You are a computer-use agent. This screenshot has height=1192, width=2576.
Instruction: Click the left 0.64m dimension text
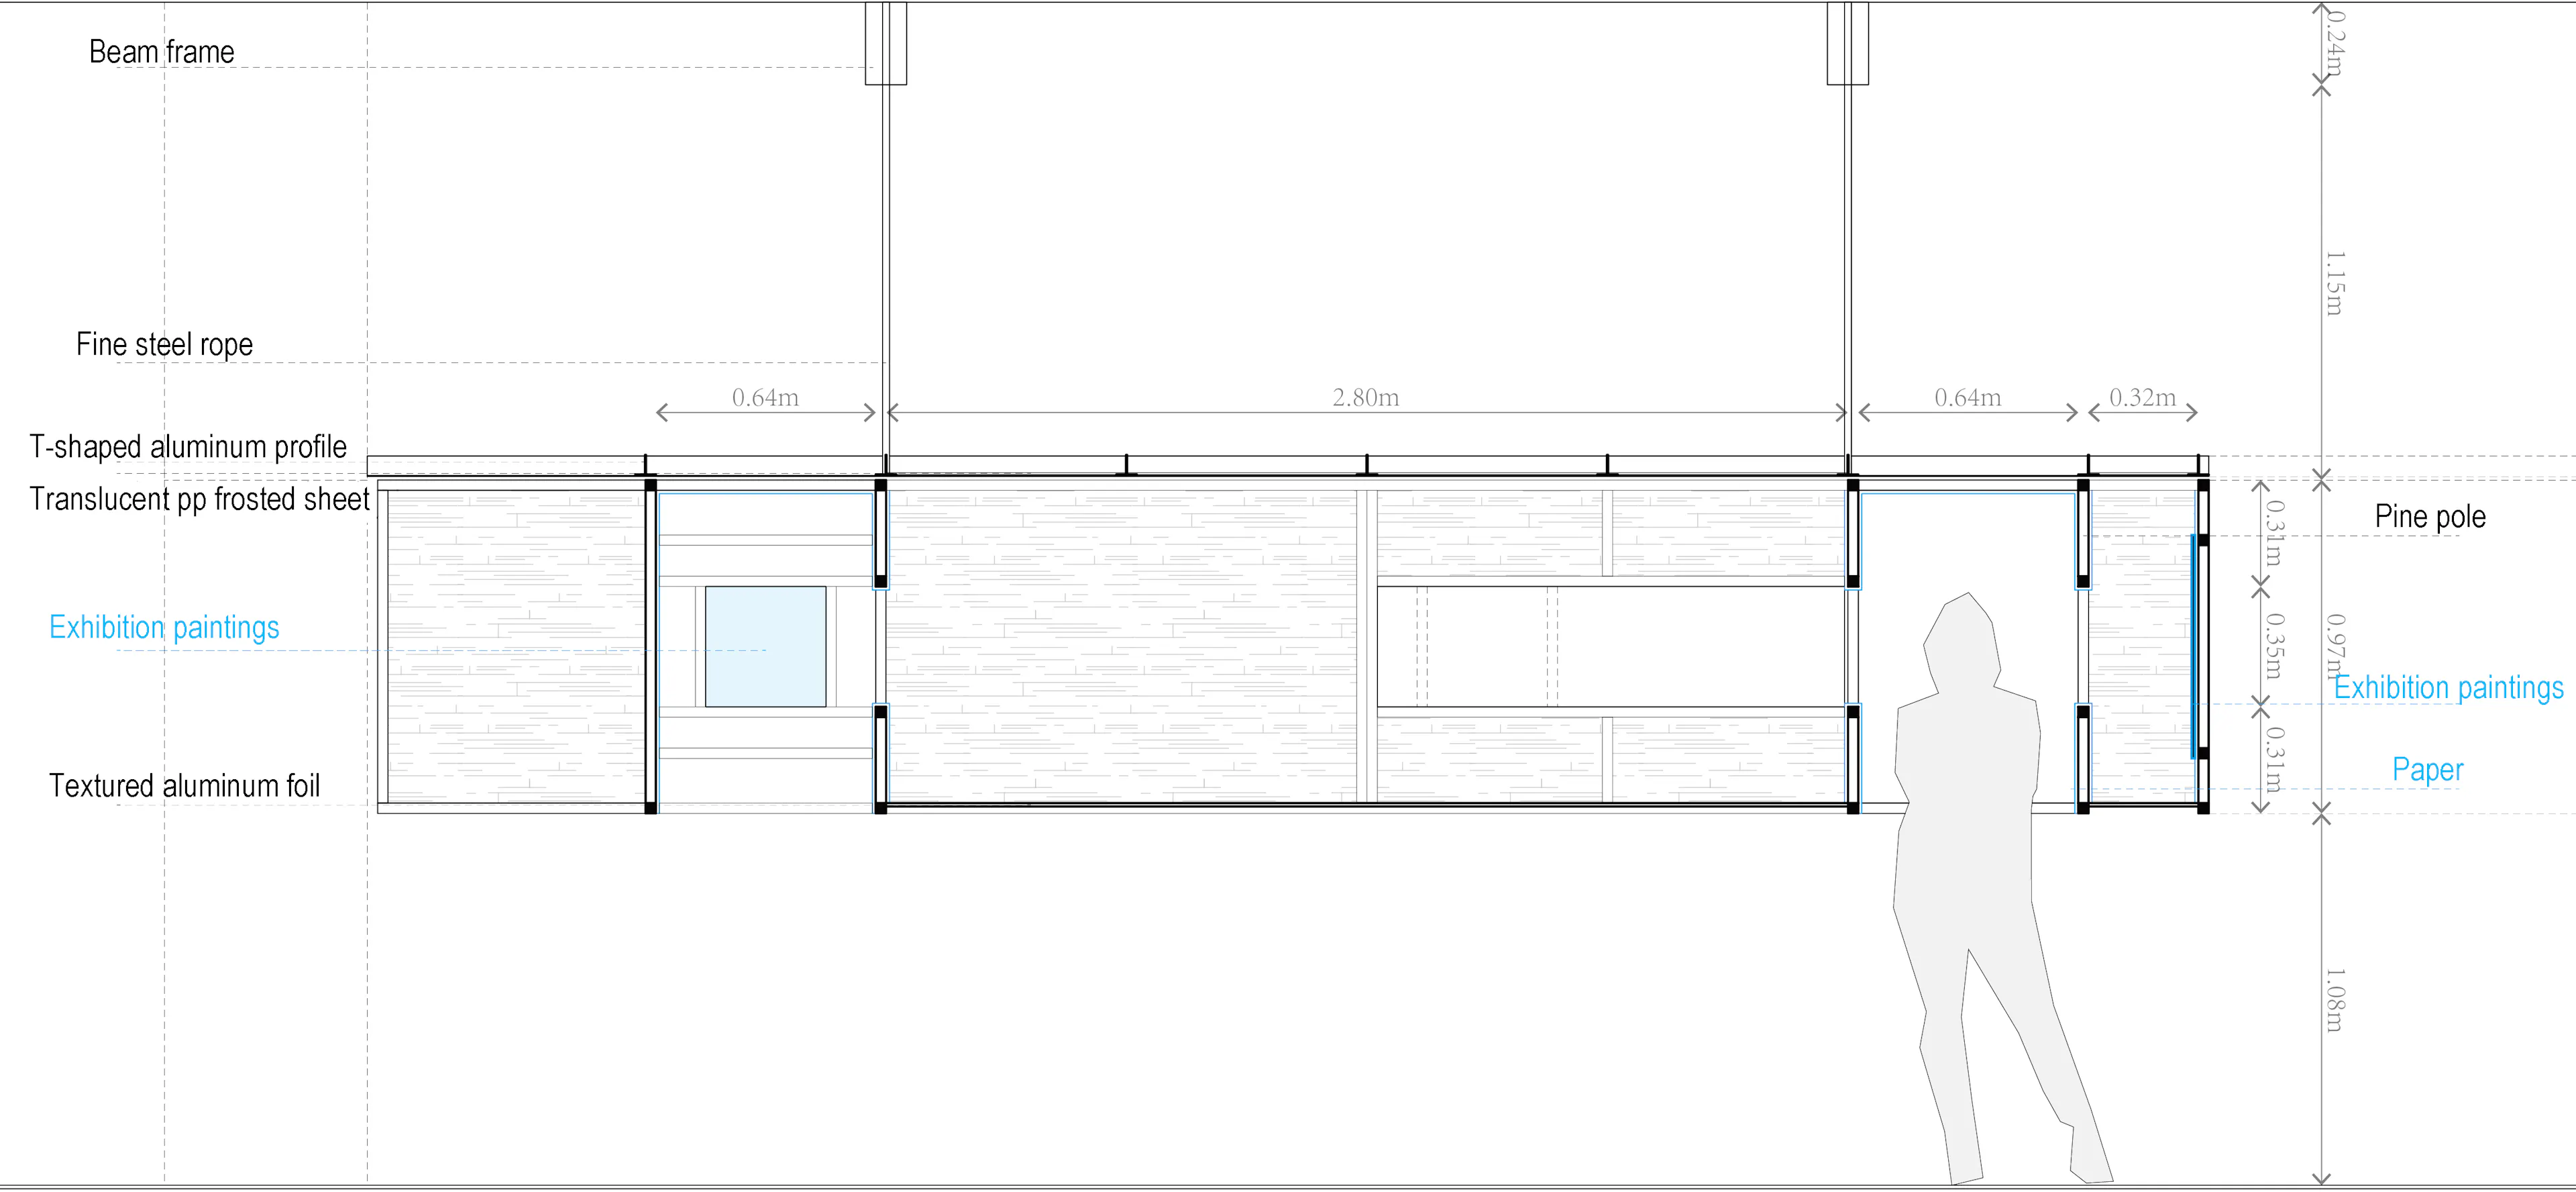pyautogui.click(x=765, y=397)
